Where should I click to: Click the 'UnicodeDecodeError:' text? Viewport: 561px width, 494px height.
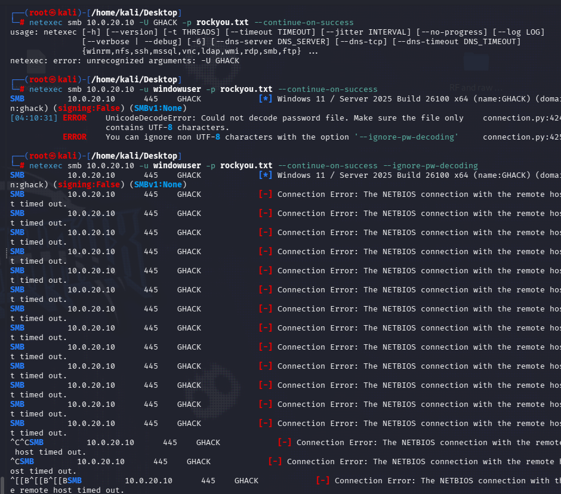tap(151, 118)
